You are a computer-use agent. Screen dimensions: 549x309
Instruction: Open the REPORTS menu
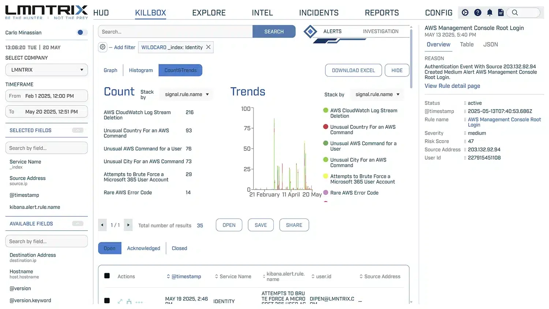click(x=382, y=13)
